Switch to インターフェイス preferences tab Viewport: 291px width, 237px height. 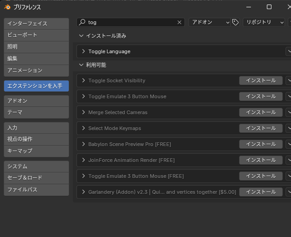(36, 23)
